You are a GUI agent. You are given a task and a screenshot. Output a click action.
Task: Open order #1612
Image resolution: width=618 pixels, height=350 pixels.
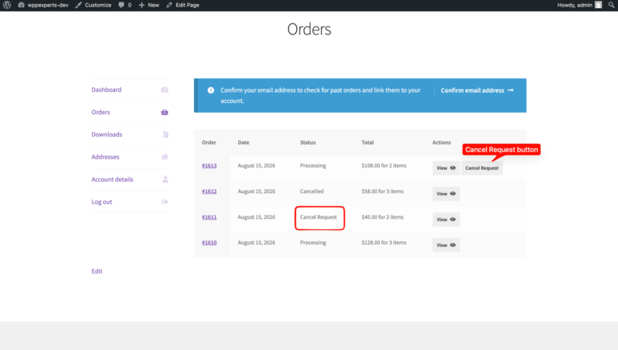tap(209, 191)
